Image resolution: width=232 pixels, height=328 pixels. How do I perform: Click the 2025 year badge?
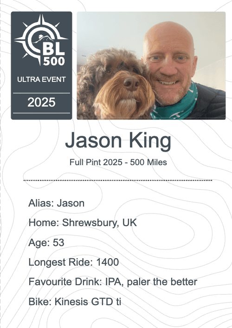(41, 102)
